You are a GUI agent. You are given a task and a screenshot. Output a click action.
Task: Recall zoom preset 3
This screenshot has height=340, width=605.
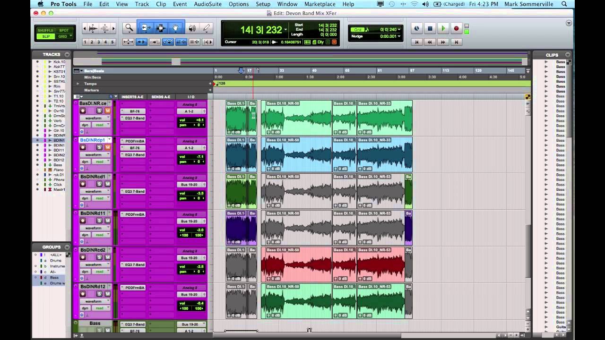tap(98, 42)
